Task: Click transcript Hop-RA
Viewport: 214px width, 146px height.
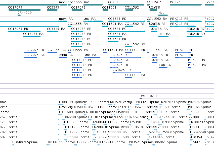Action: pos(163,36)
